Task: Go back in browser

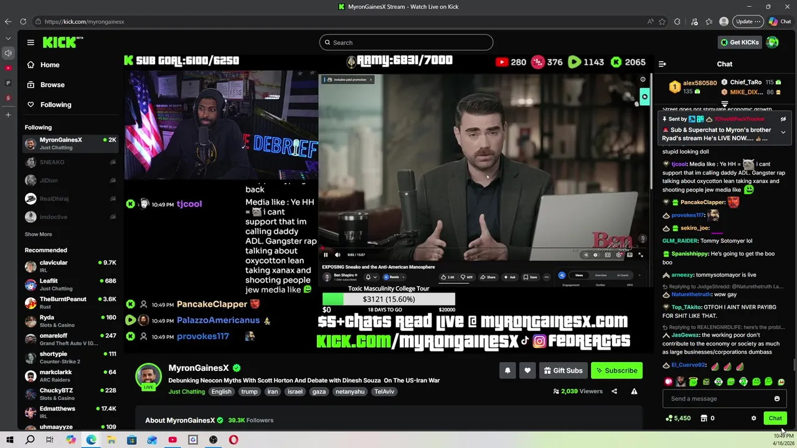Action: click(x=7, y=21)
